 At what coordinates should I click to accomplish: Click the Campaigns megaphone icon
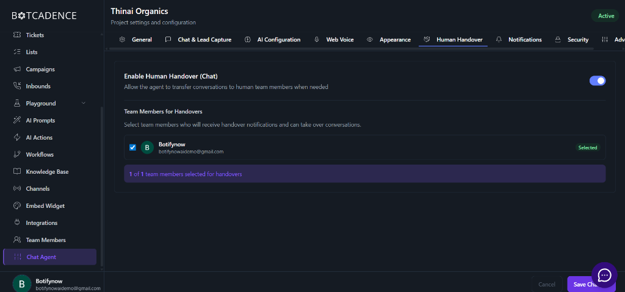(16, 69)
